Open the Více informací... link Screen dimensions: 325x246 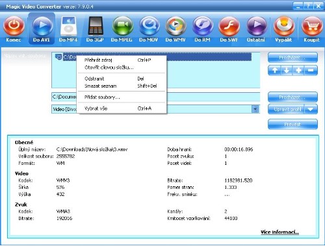[x=279, y=232]
